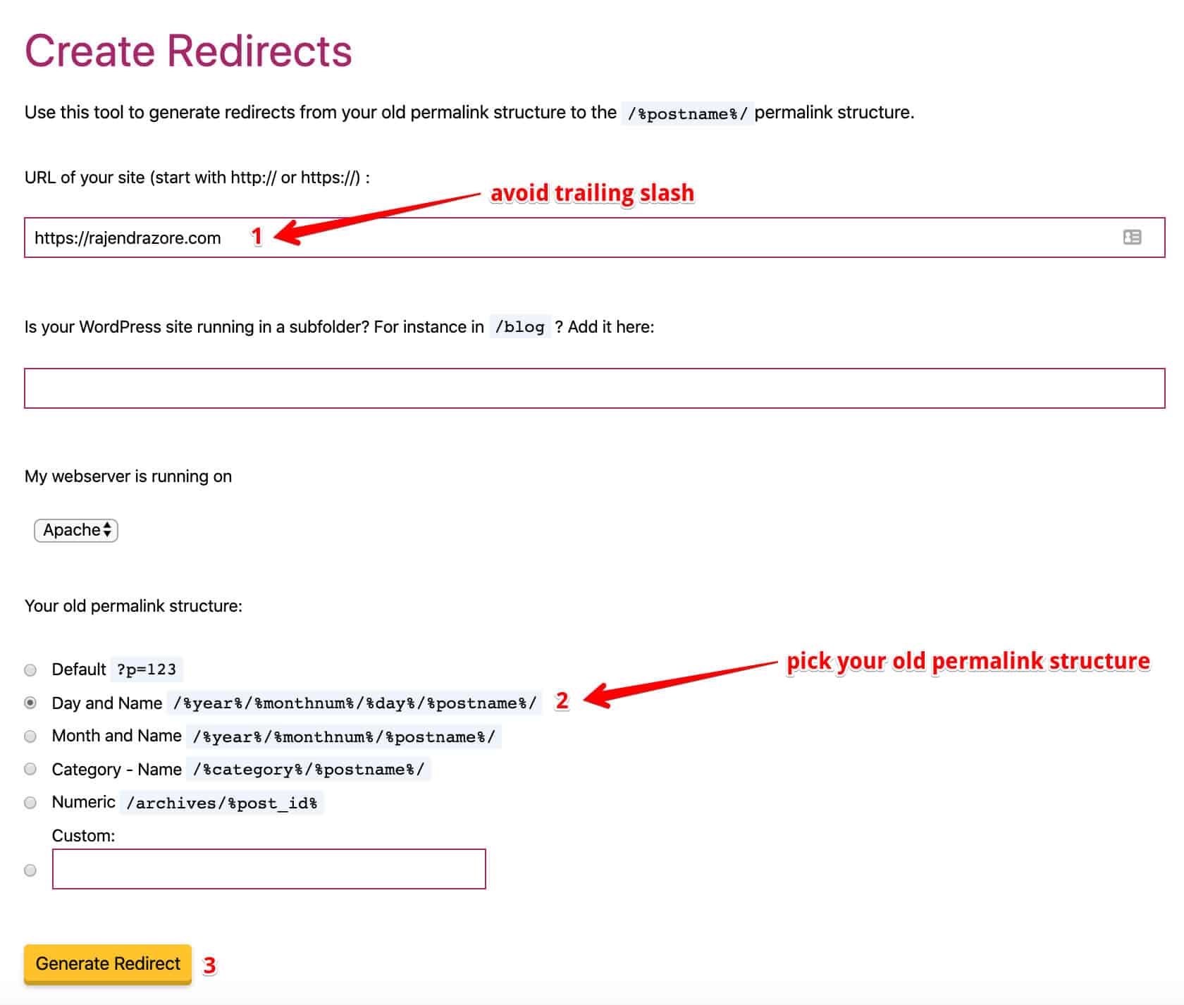Click the red "avoid trailing slash" annotation
Screen dimensions: 1184x1005
click(592, 193)
